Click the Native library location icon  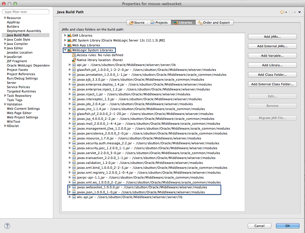click(x=74, y=60)
